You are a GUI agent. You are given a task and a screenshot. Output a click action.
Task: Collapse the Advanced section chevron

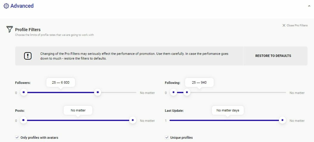tap(309, 6)
